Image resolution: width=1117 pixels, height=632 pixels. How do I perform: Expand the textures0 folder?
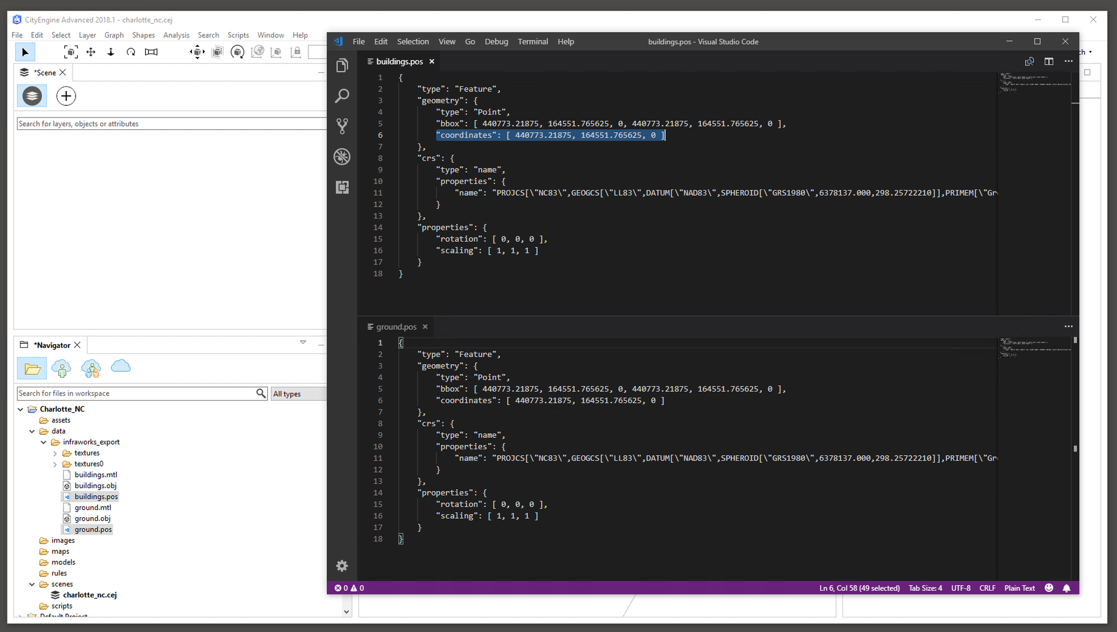[55, 464]
